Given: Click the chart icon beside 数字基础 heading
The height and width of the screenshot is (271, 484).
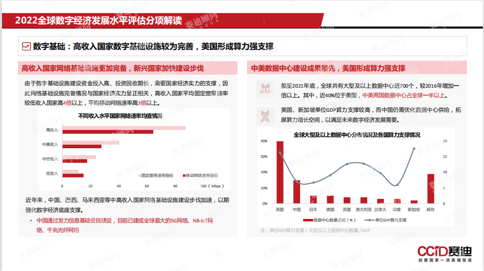Looking at the screenshot, I should point(26,46).
